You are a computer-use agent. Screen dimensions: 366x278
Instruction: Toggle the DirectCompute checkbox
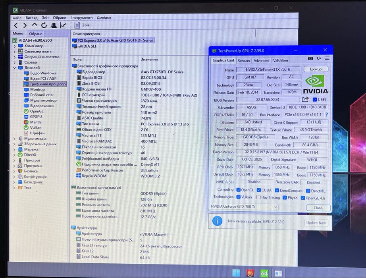click(x=277, y=190)
